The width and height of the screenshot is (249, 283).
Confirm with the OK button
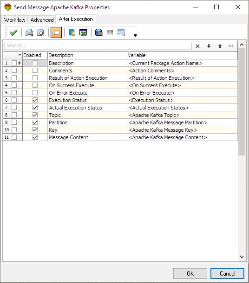[190, 273]
